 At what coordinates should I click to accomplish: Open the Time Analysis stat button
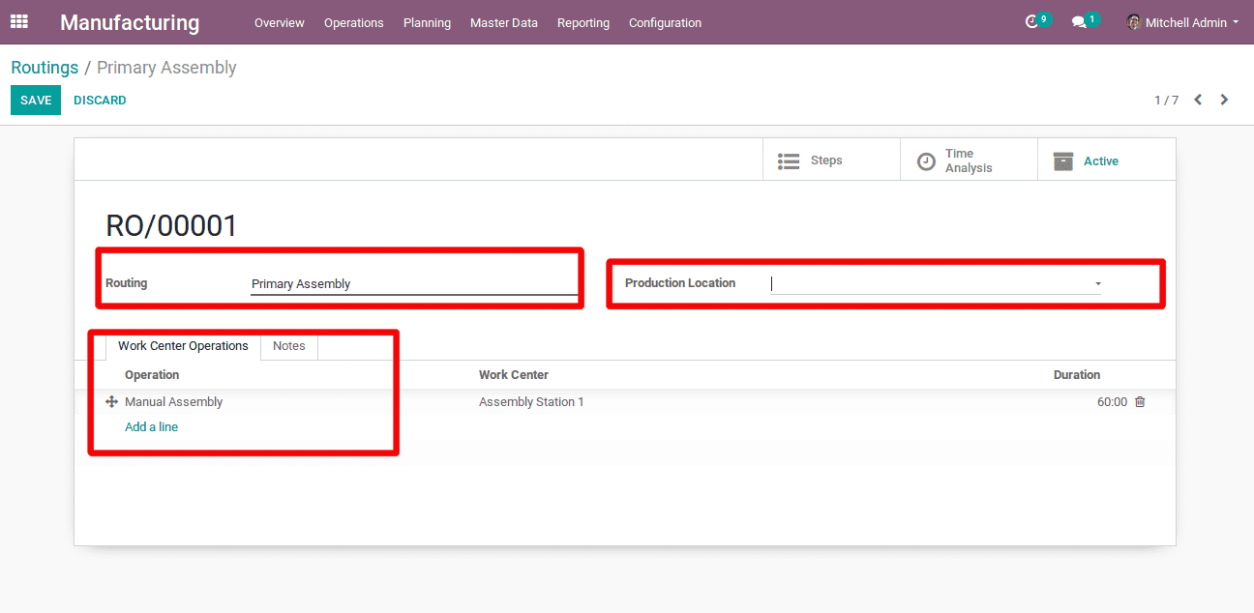click(x=969, y=160)
